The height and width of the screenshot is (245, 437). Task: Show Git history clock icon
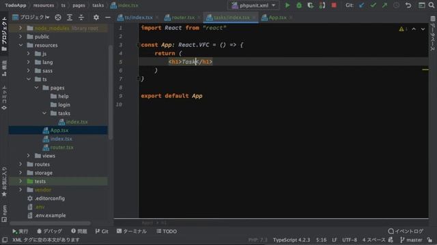[x=396, y=5]
